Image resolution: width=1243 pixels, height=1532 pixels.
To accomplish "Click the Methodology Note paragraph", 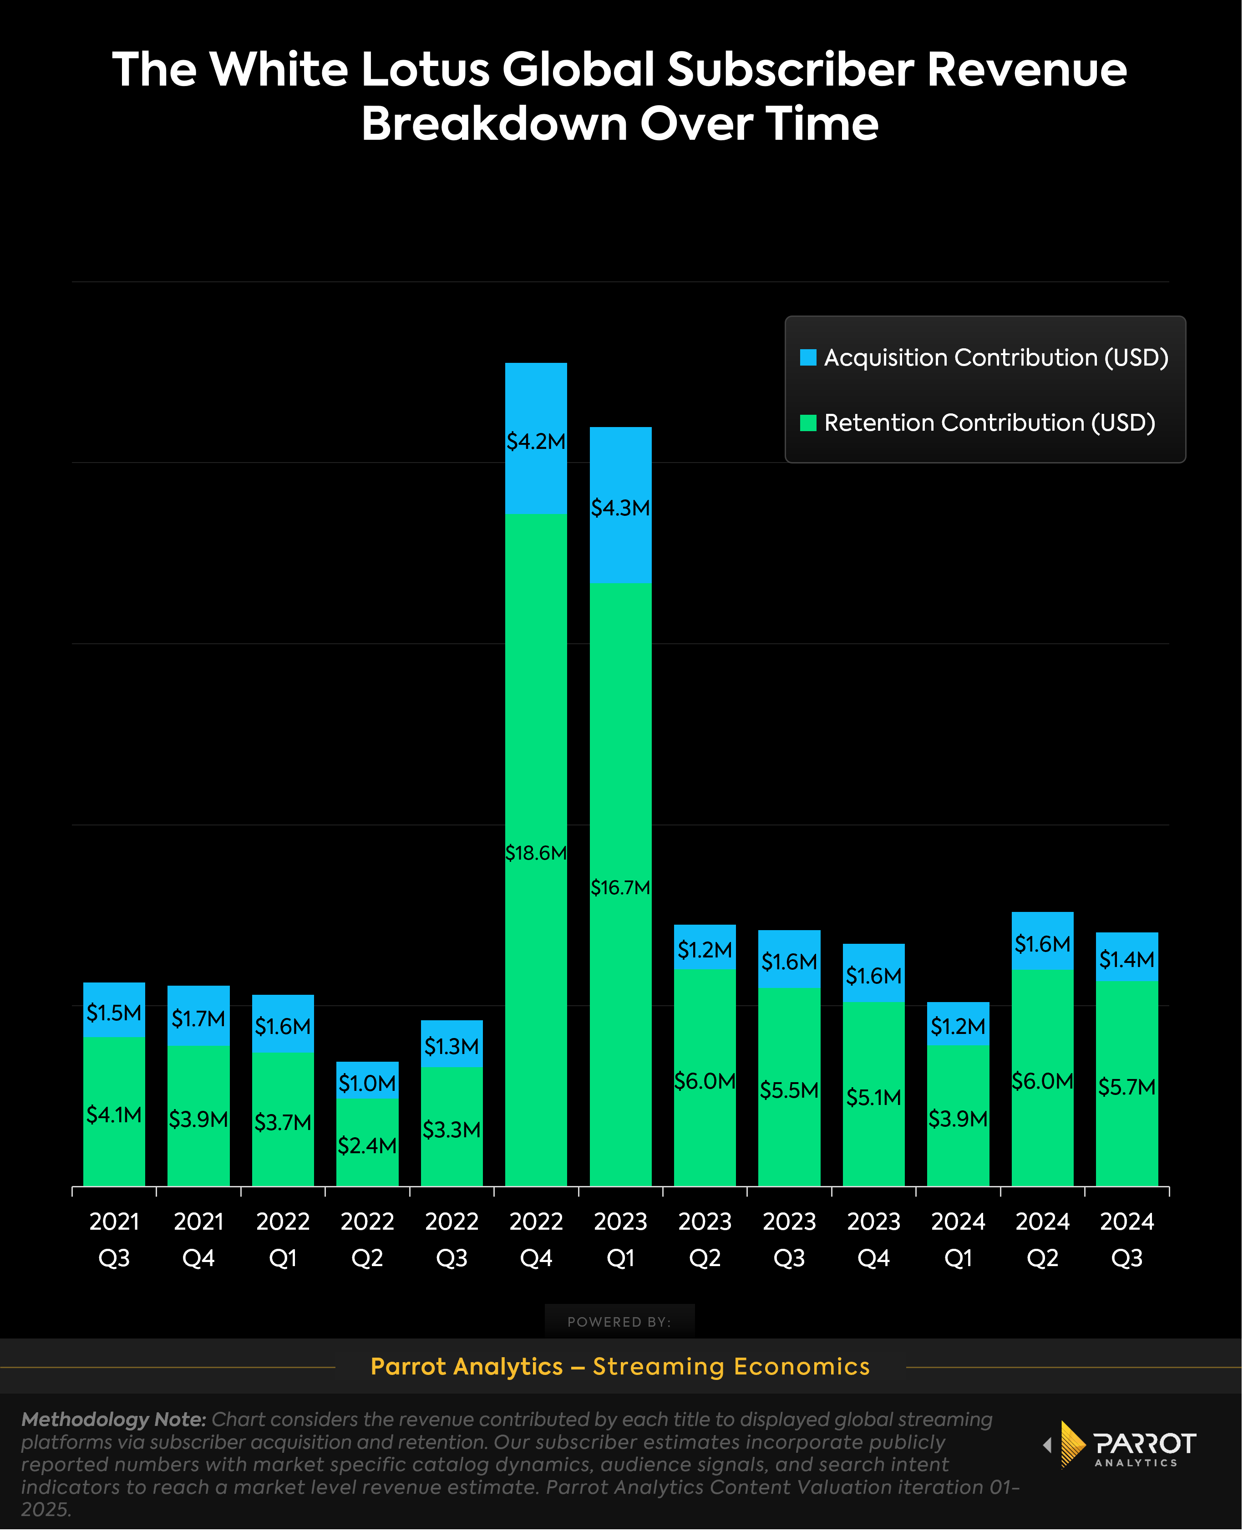I will (x=521, y=1464).
